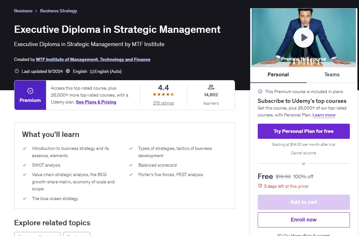The image size is (359, 236).
Task: Click the closed captions icon
Action: click(x=92, y=72)
